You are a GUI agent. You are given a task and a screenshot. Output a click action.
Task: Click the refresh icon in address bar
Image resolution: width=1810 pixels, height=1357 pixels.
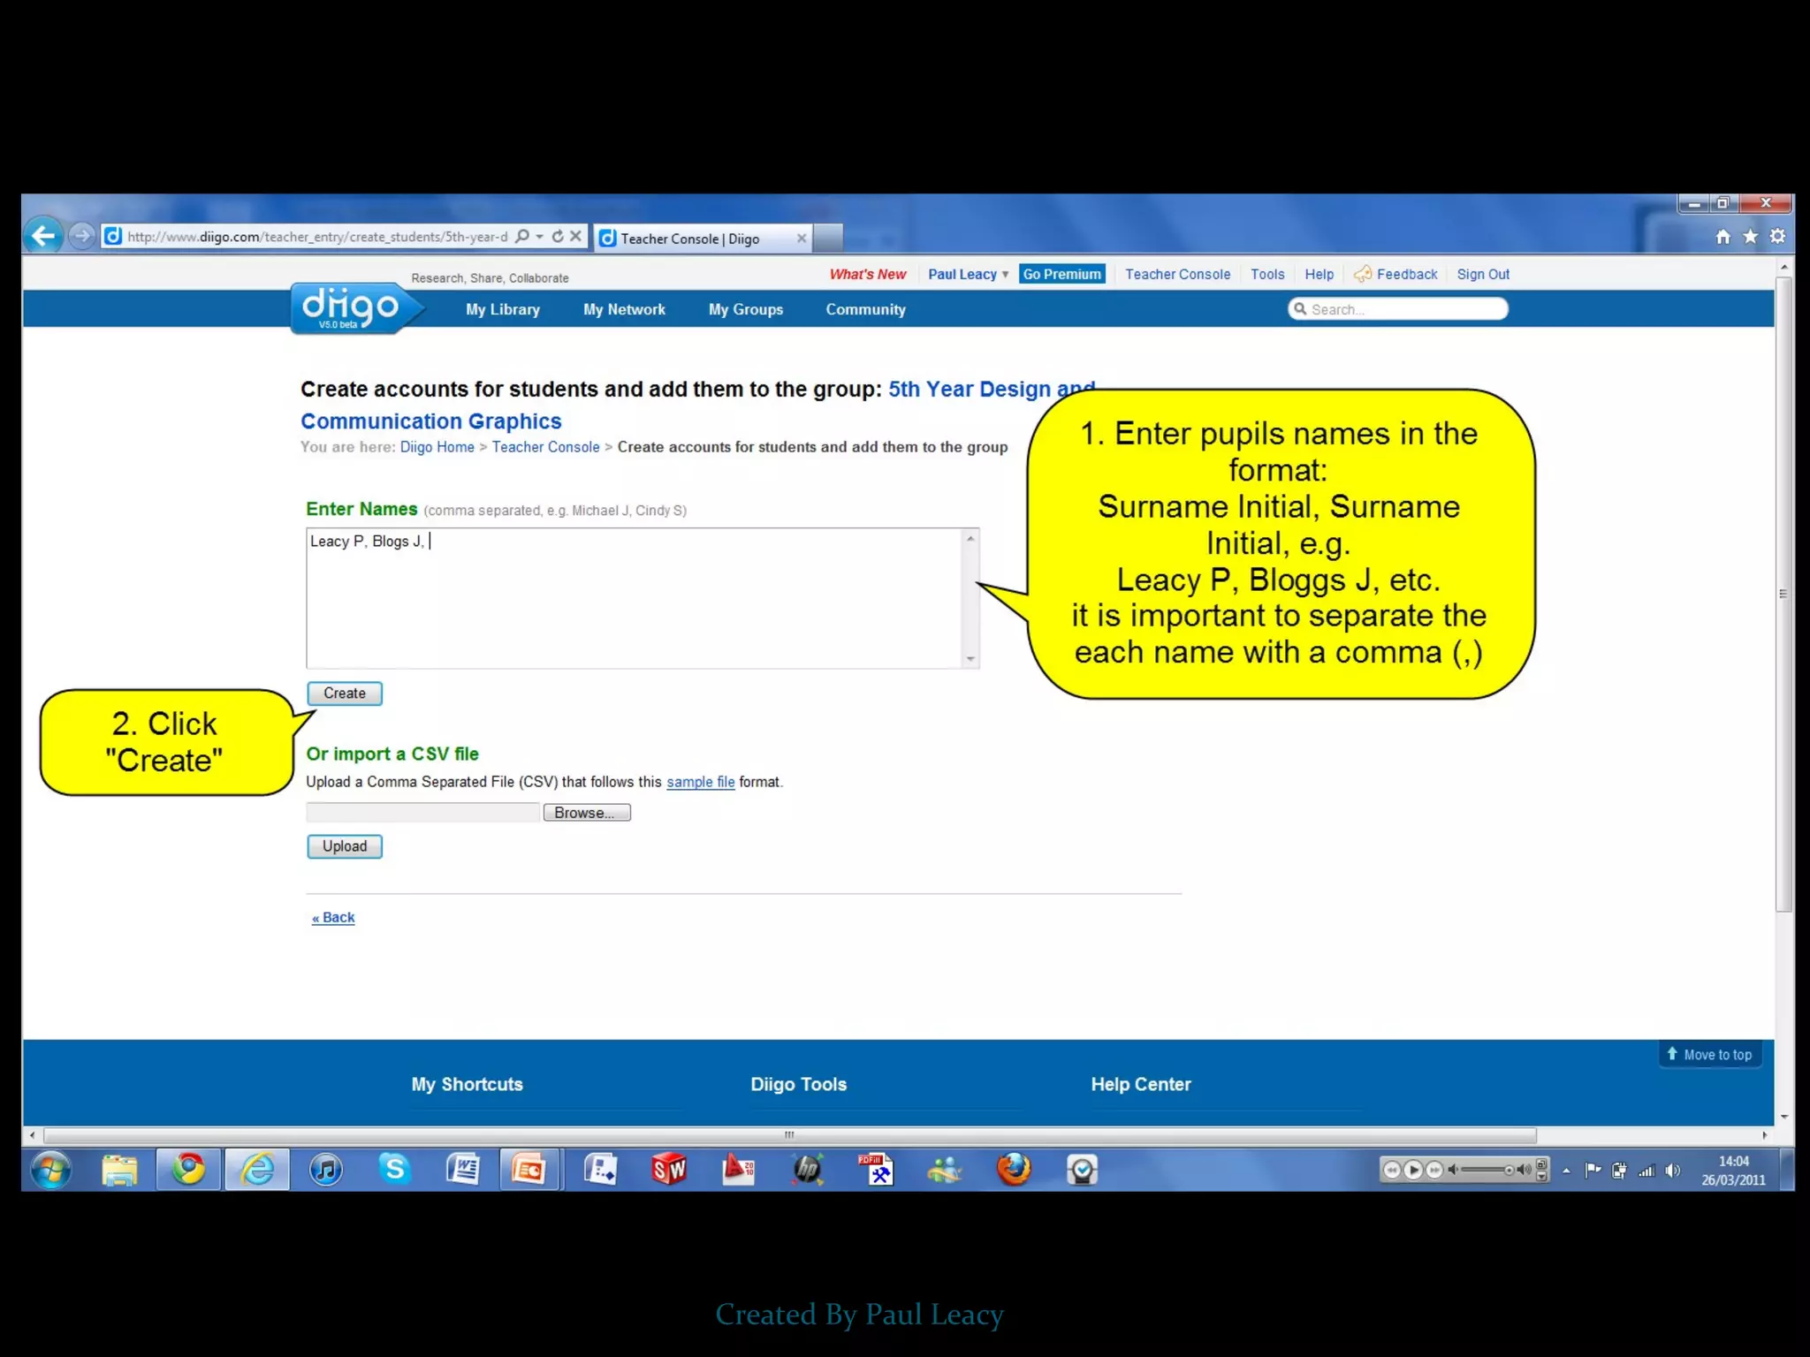point(558,236)
